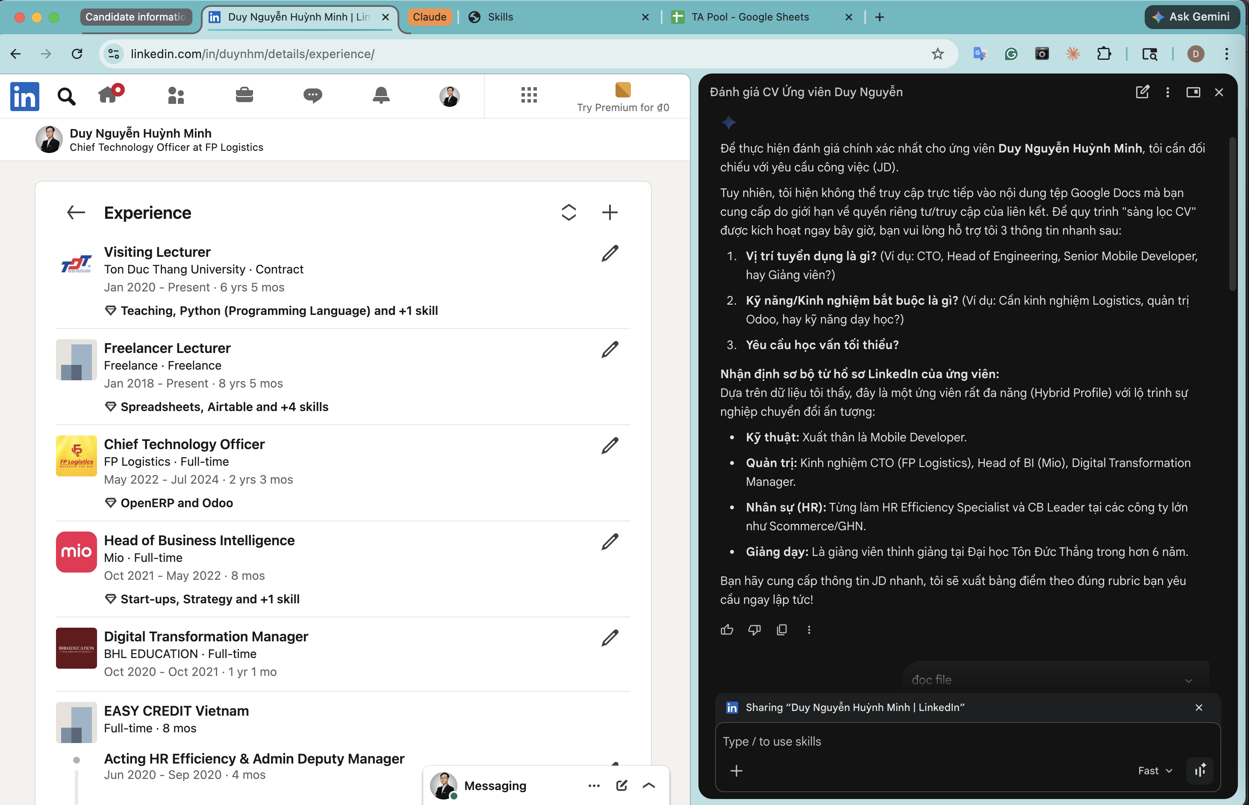Click the Grammarly extension icon
This screenshot has height=805, width=1249.
[x=1010, y=54]
